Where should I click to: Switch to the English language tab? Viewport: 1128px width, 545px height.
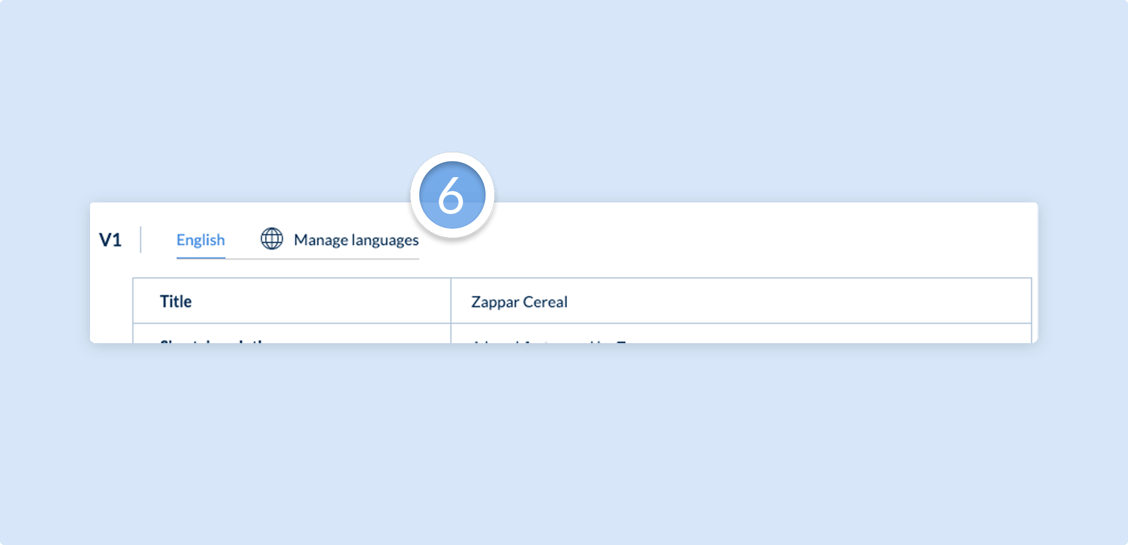click(x=201, y=240)
